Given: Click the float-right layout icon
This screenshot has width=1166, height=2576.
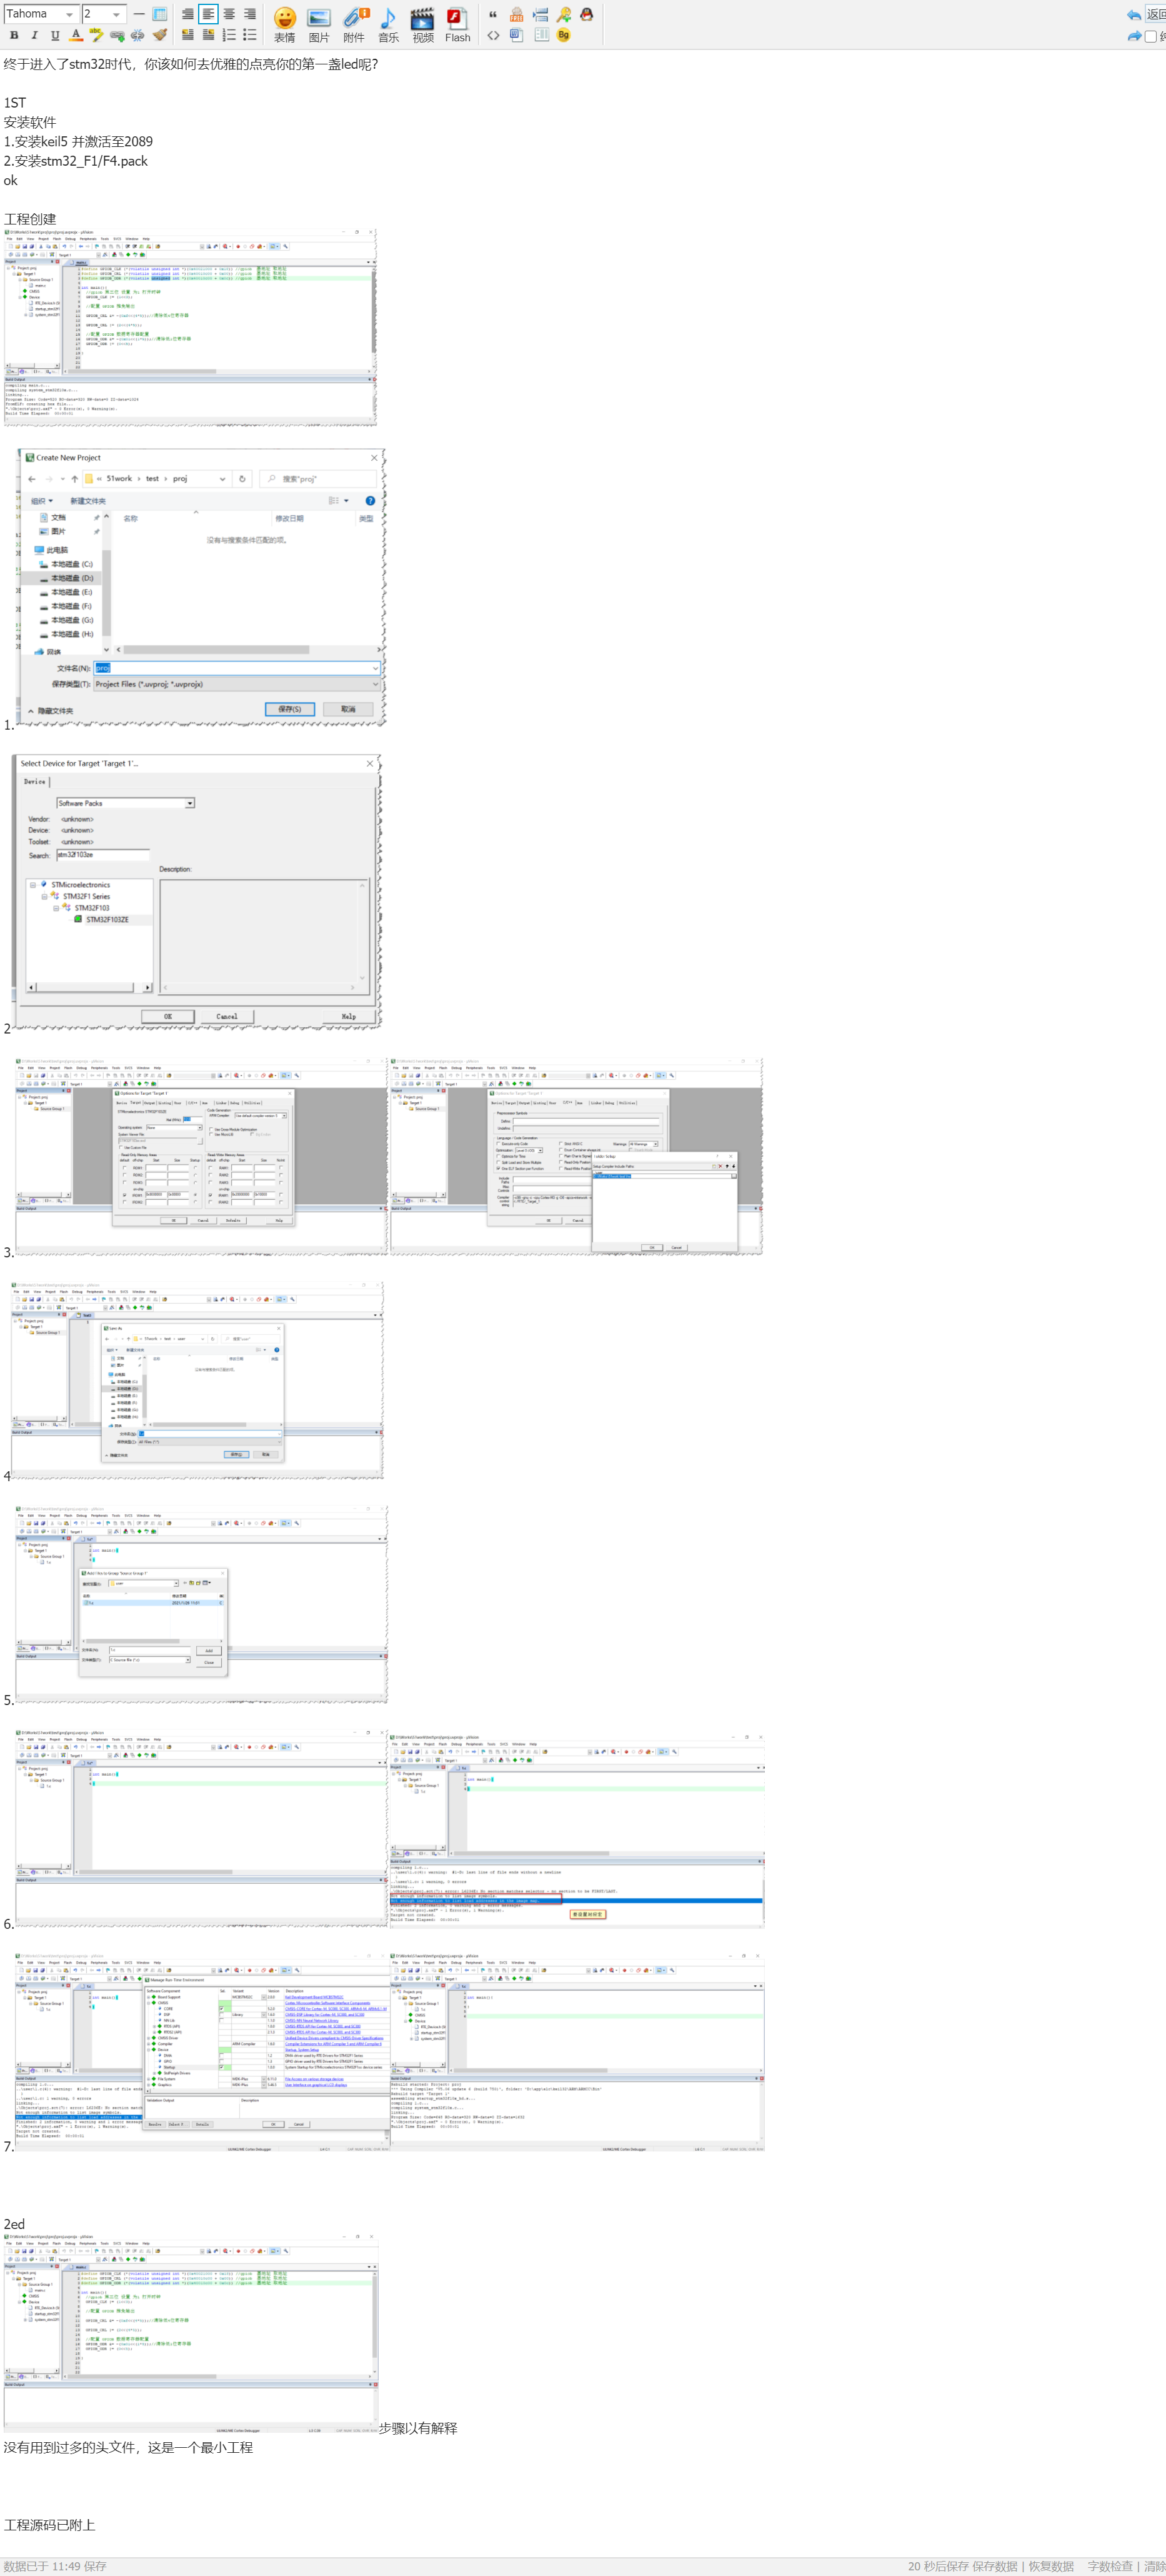Looking at the screenshot, I should tap(208, 35).
